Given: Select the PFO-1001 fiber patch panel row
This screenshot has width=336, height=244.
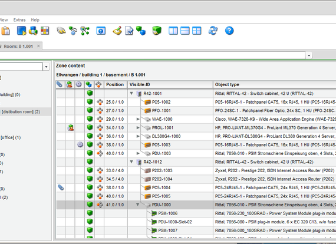Looking at the screenshot, I should (x=196, y=111).
